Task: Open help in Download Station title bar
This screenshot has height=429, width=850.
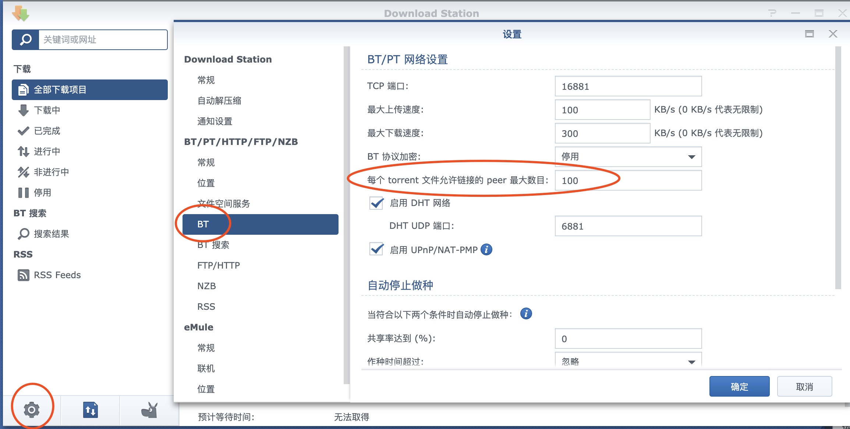Action: click(x=772, y=13)
